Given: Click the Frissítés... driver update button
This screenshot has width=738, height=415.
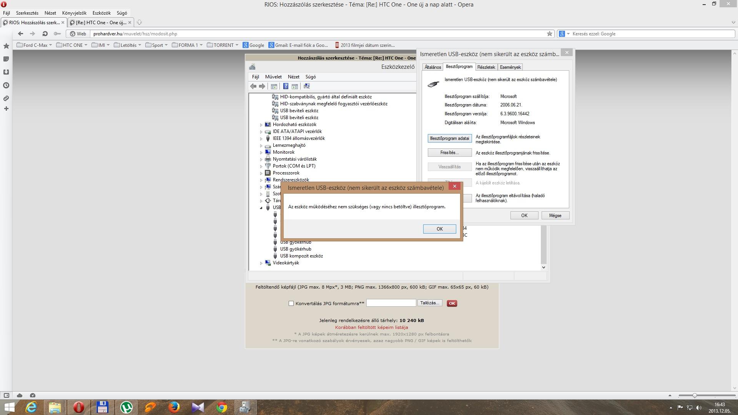Looking at the screenshot, I should (449, 153).
